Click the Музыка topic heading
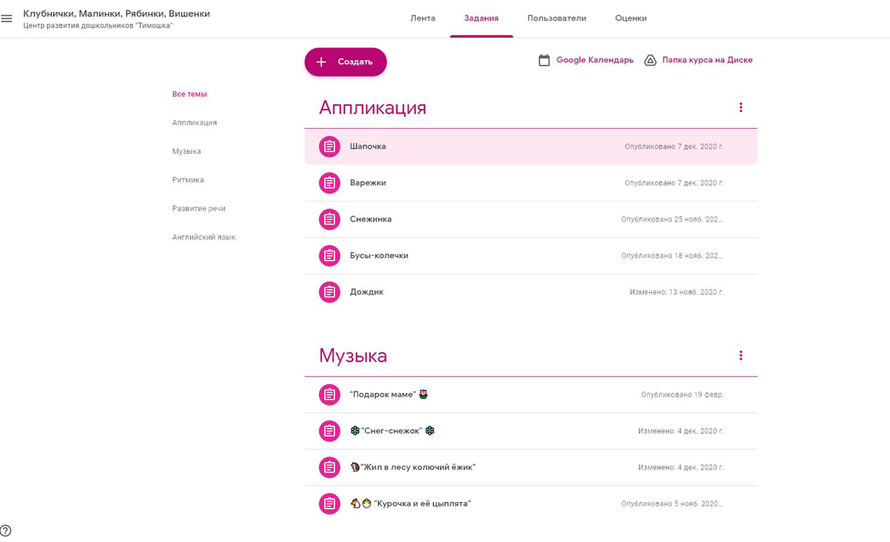 coord(353,356)
